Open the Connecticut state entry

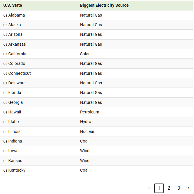(x=19, y=73)
